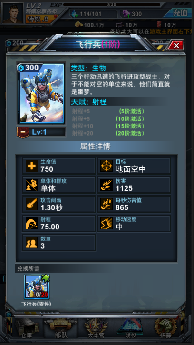Select the range attribute icon
Image resolution: width=194 pixels, height=345 pixels.
[x=31, y=223]
